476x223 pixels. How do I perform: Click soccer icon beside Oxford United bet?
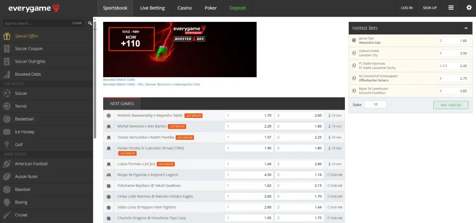(354, 53)
